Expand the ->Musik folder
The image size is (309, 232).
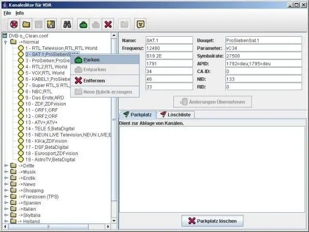pyautogui.click(x=6, y=172)
